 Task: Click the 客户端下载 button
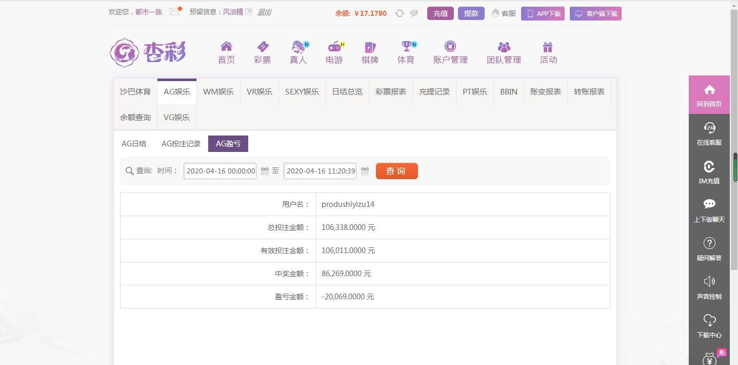tap(595, 13)
